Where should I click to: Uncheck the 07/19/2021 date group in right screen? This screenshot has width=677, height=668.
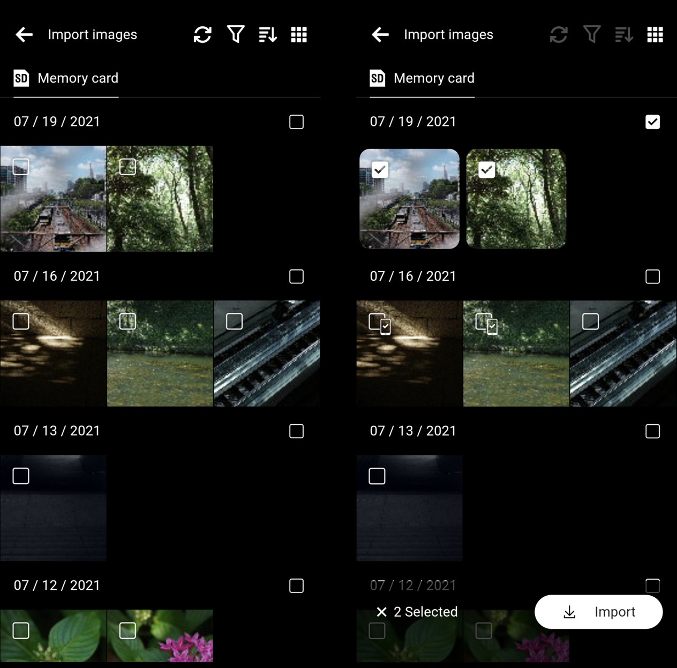[652, 122]
